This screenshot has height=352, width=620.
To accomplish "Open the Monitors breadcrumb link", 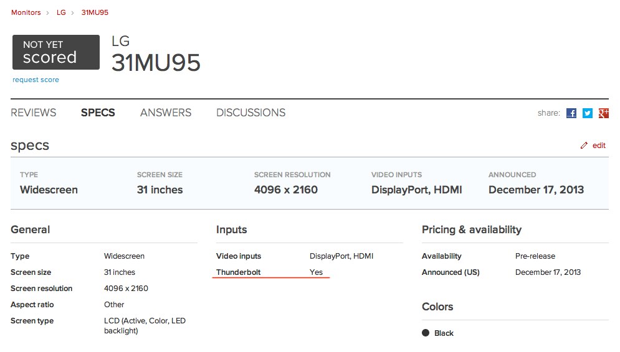I will tap(26, 12).
